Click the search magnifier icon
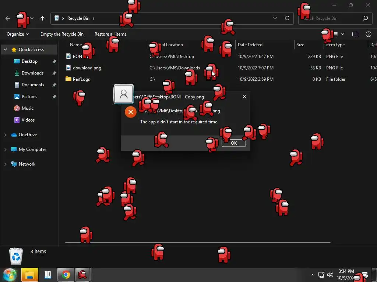 tap(365, 18)
